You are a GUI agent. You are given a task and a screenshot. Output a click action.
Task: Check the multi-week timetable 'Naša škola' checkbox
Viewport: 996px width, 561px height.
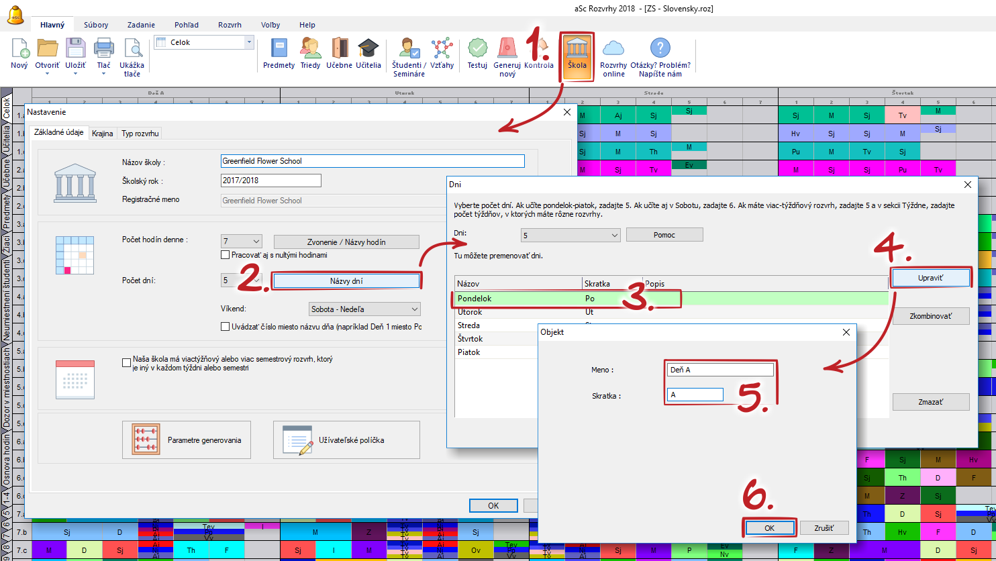coord(127,363)
